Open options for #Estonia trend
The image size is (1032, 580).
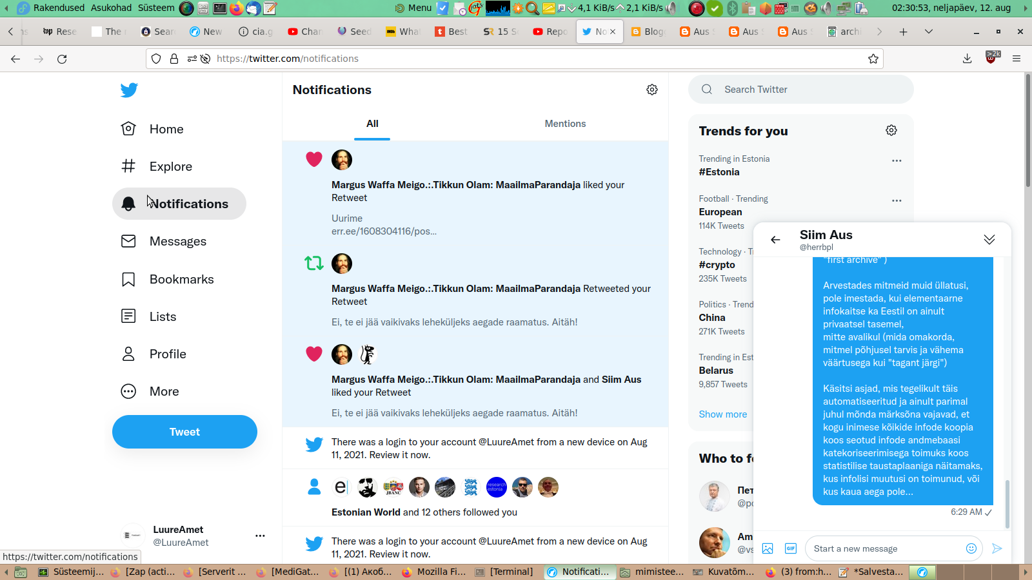pos(897,160)
